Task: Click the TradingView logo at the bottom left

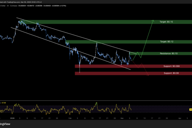Action: pyautogui.click(x=4, y=124)
